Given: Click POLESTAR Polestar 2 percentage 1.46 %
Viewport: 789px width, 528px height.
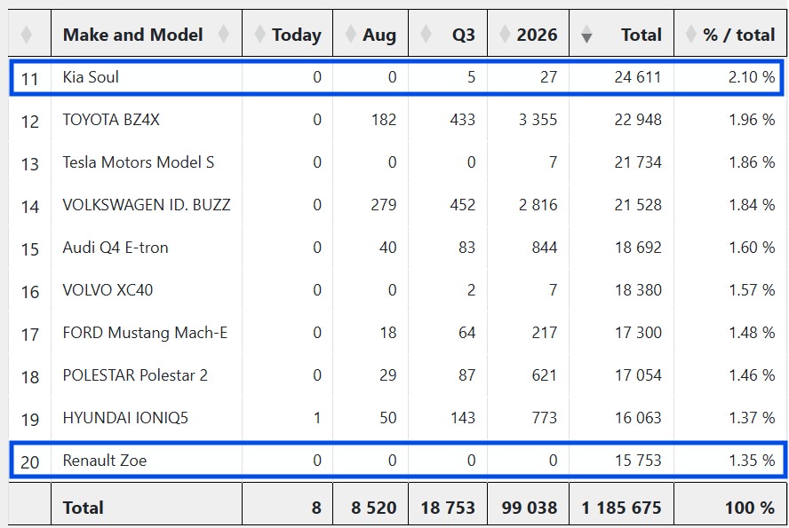Looking at the screenshot, I should pos(752,375).
